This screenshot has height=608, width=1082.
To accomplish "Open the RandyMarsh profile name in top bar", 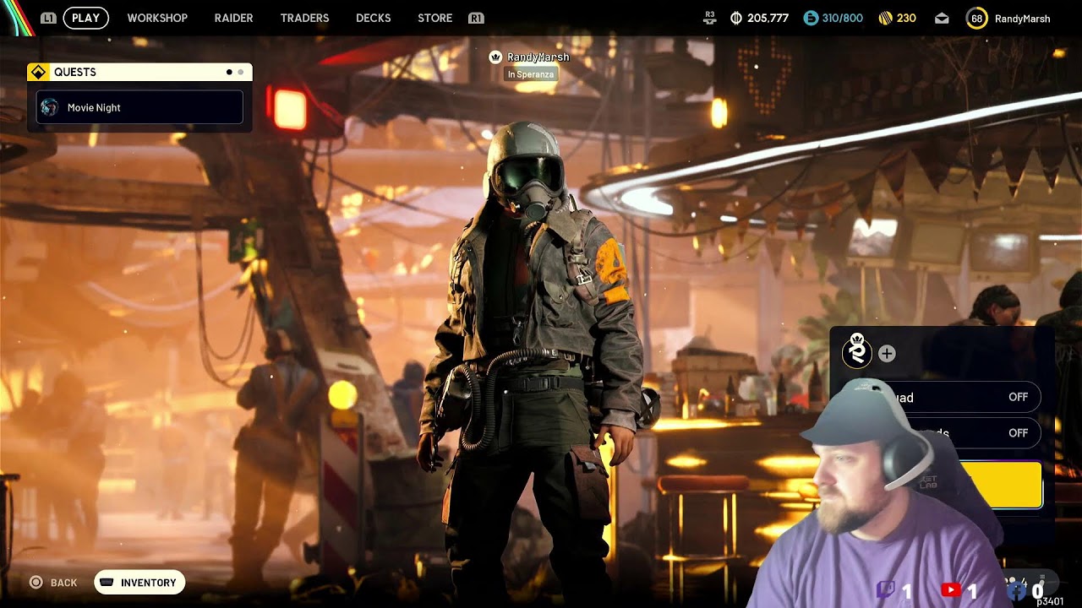I will (1022, 18).
